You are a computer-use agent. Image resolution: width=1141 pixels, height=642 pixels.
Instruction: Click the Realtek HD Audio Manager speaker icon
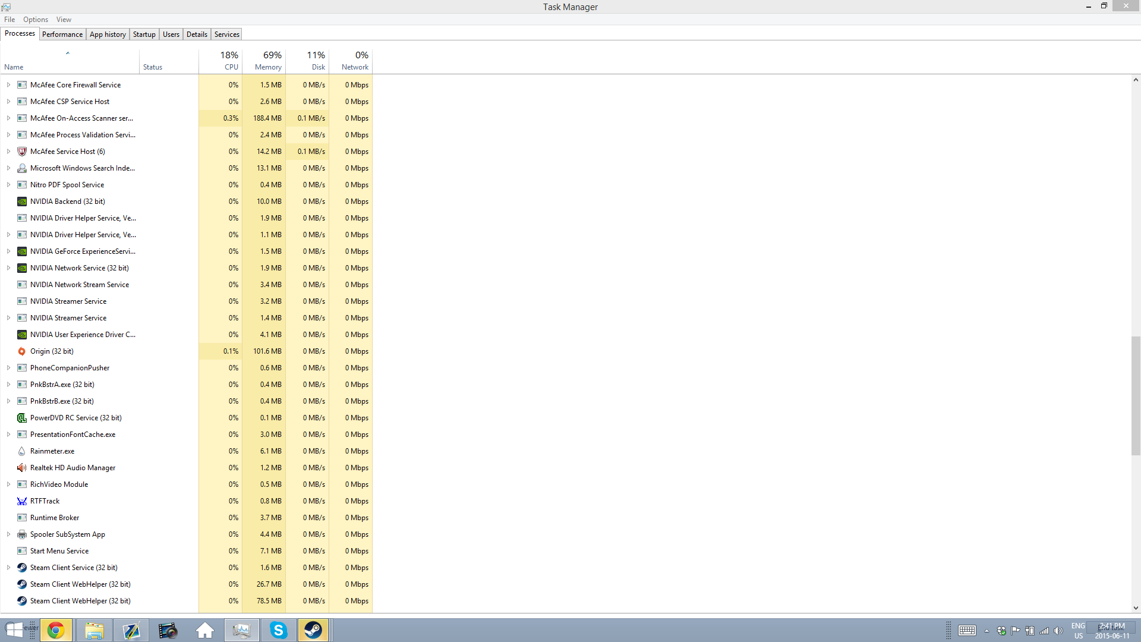22,468
